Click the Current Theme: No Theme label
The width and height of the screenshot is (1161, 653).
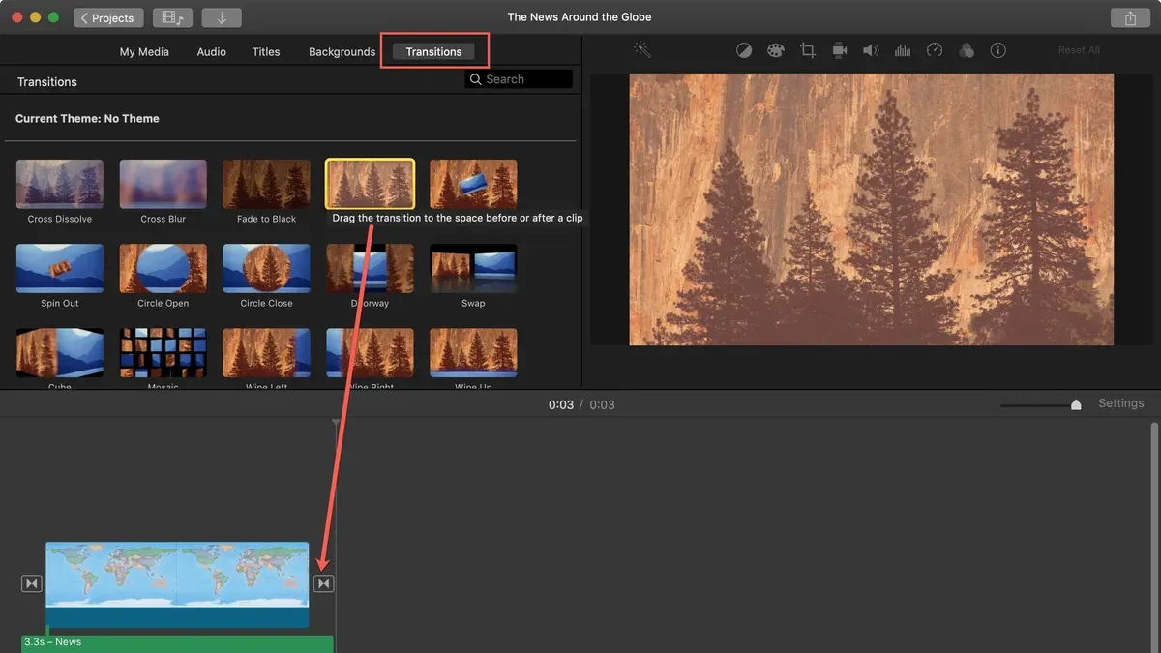[x=87, y=118]
